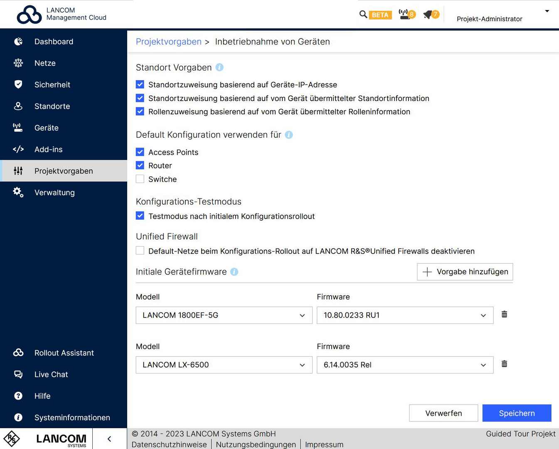This screenshot has height=449, width=559.
Task: Open the search magnifier in the top bar
Action: 362,14
